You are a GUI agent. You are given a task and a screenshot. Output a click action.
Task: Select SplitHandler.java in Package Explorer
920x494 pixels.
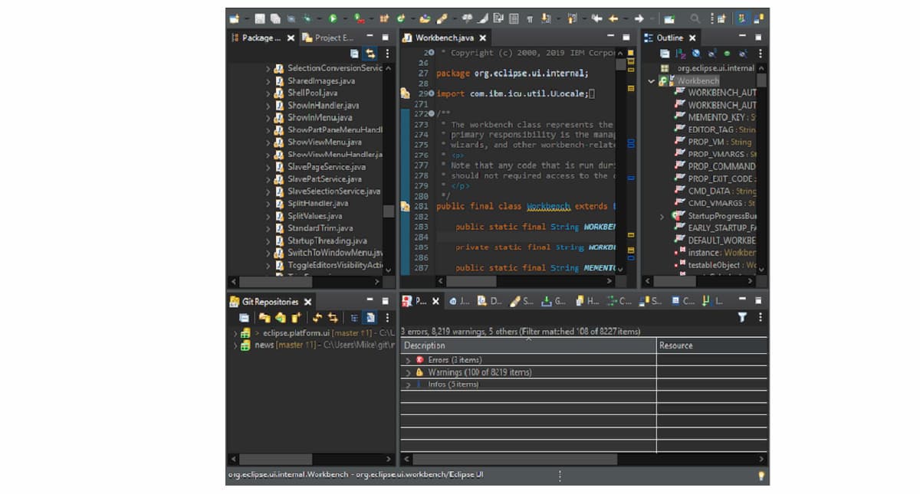[x=317, y=204]
